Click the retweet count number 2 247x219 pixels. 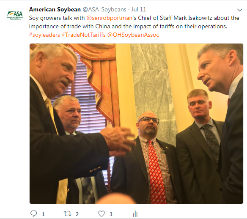point(77,214)
